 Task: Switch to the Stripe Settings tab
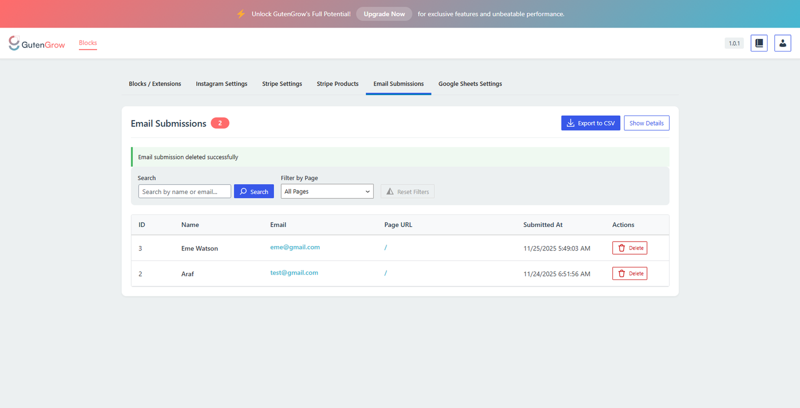pyautogui.click(x=282, y=84)
